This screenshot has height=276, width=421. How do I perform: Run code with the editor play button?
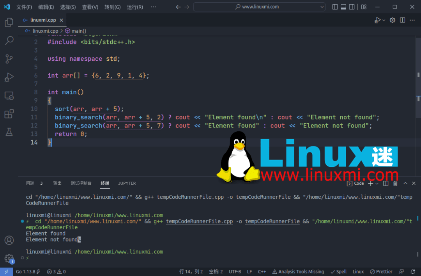pos(377,20)
